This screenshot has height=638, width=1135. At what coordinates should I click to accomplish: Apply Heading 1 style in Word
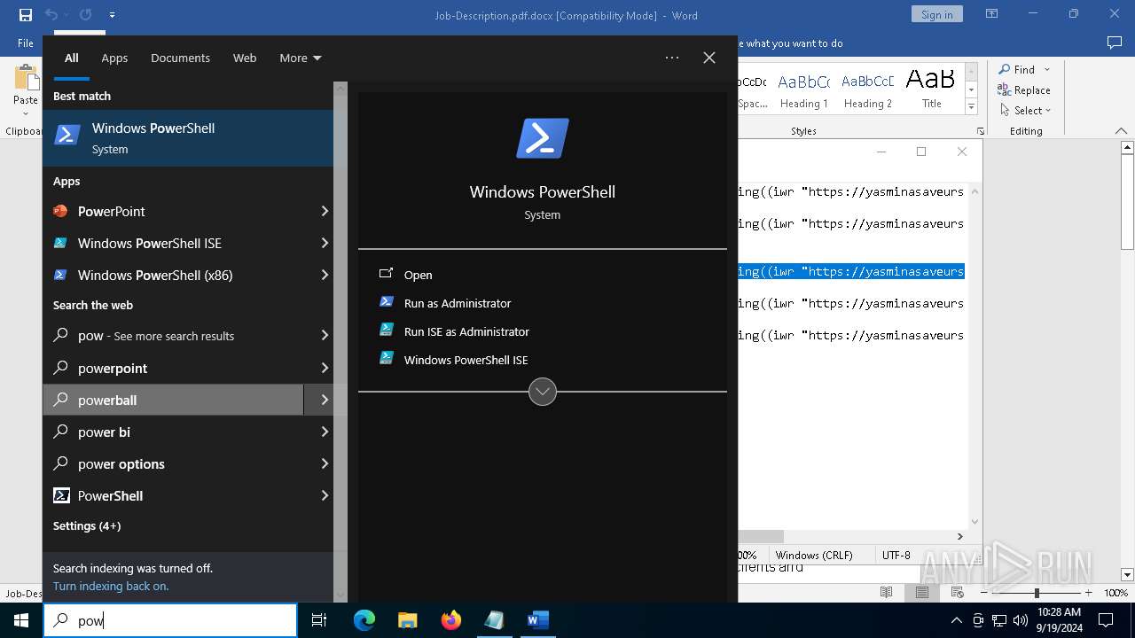click(x=804, y=90)
